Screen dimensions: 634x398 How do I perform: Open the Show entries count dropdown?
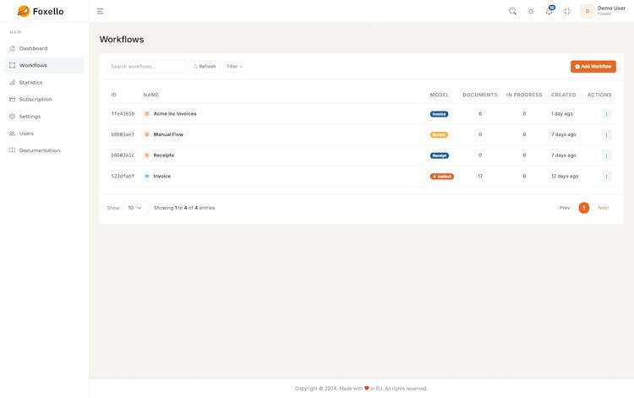tap(135, 208)
